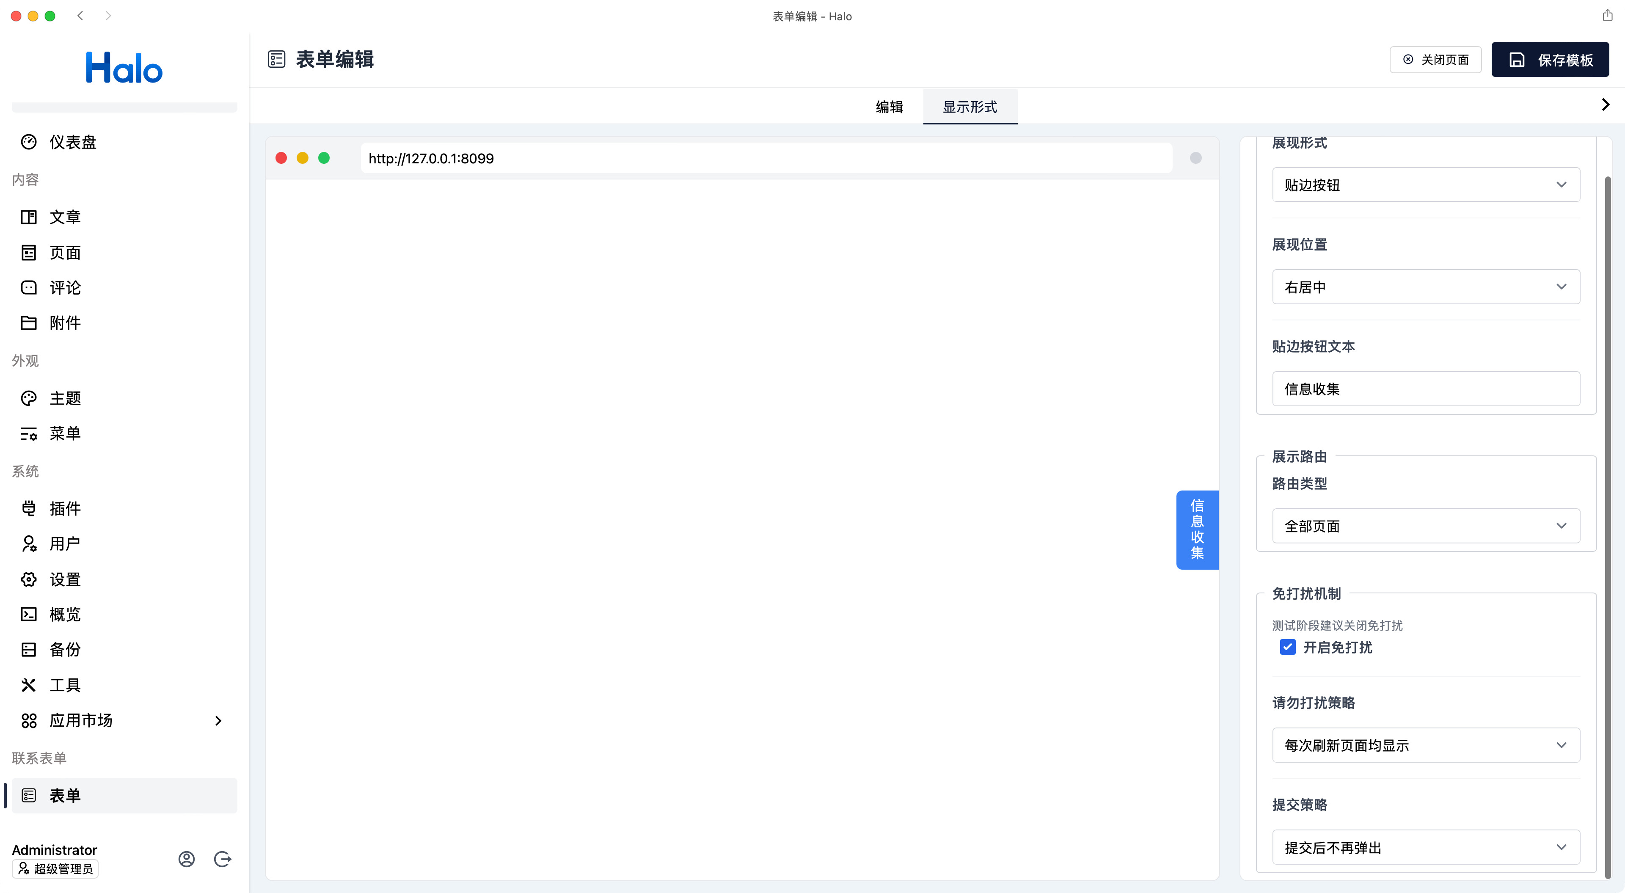Screen dimensions: 1625x893
Task: Click the 用户 person icon
Action: point(28,544)
